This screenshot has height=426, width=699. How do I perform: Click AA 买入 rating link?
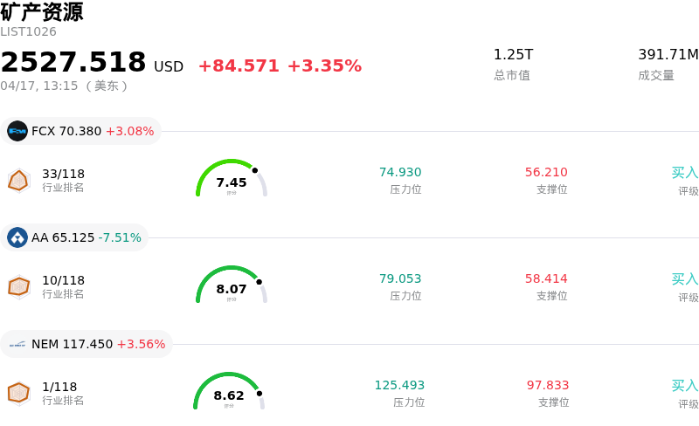pos(684,279)
